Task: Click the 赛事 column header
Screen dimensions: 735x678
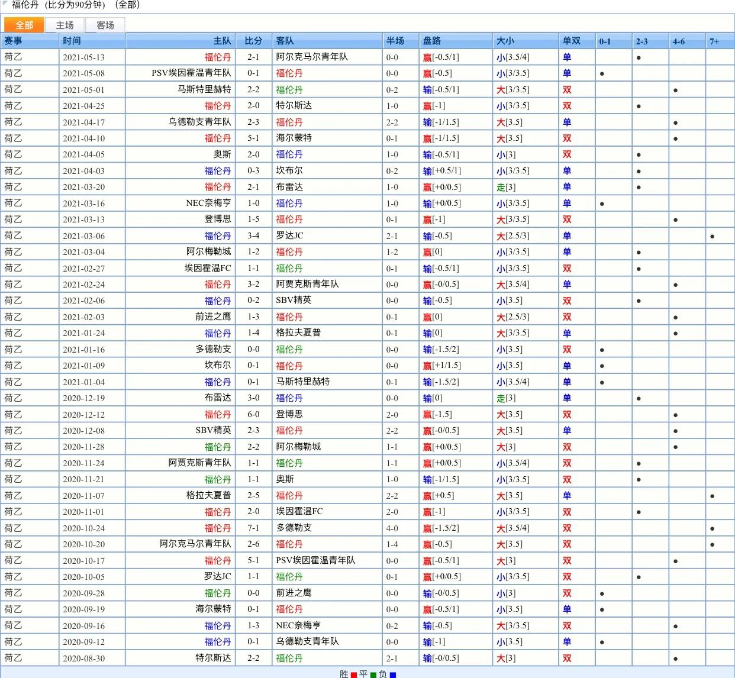Action: tap(13, 41)
